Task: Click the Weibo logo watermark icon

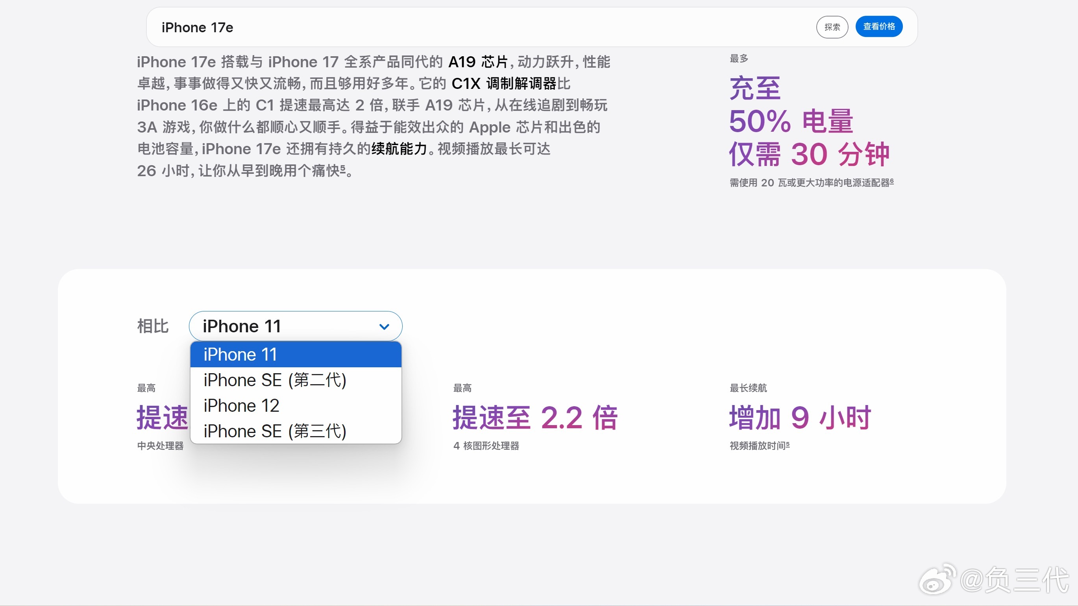Action: coord(937,579)
